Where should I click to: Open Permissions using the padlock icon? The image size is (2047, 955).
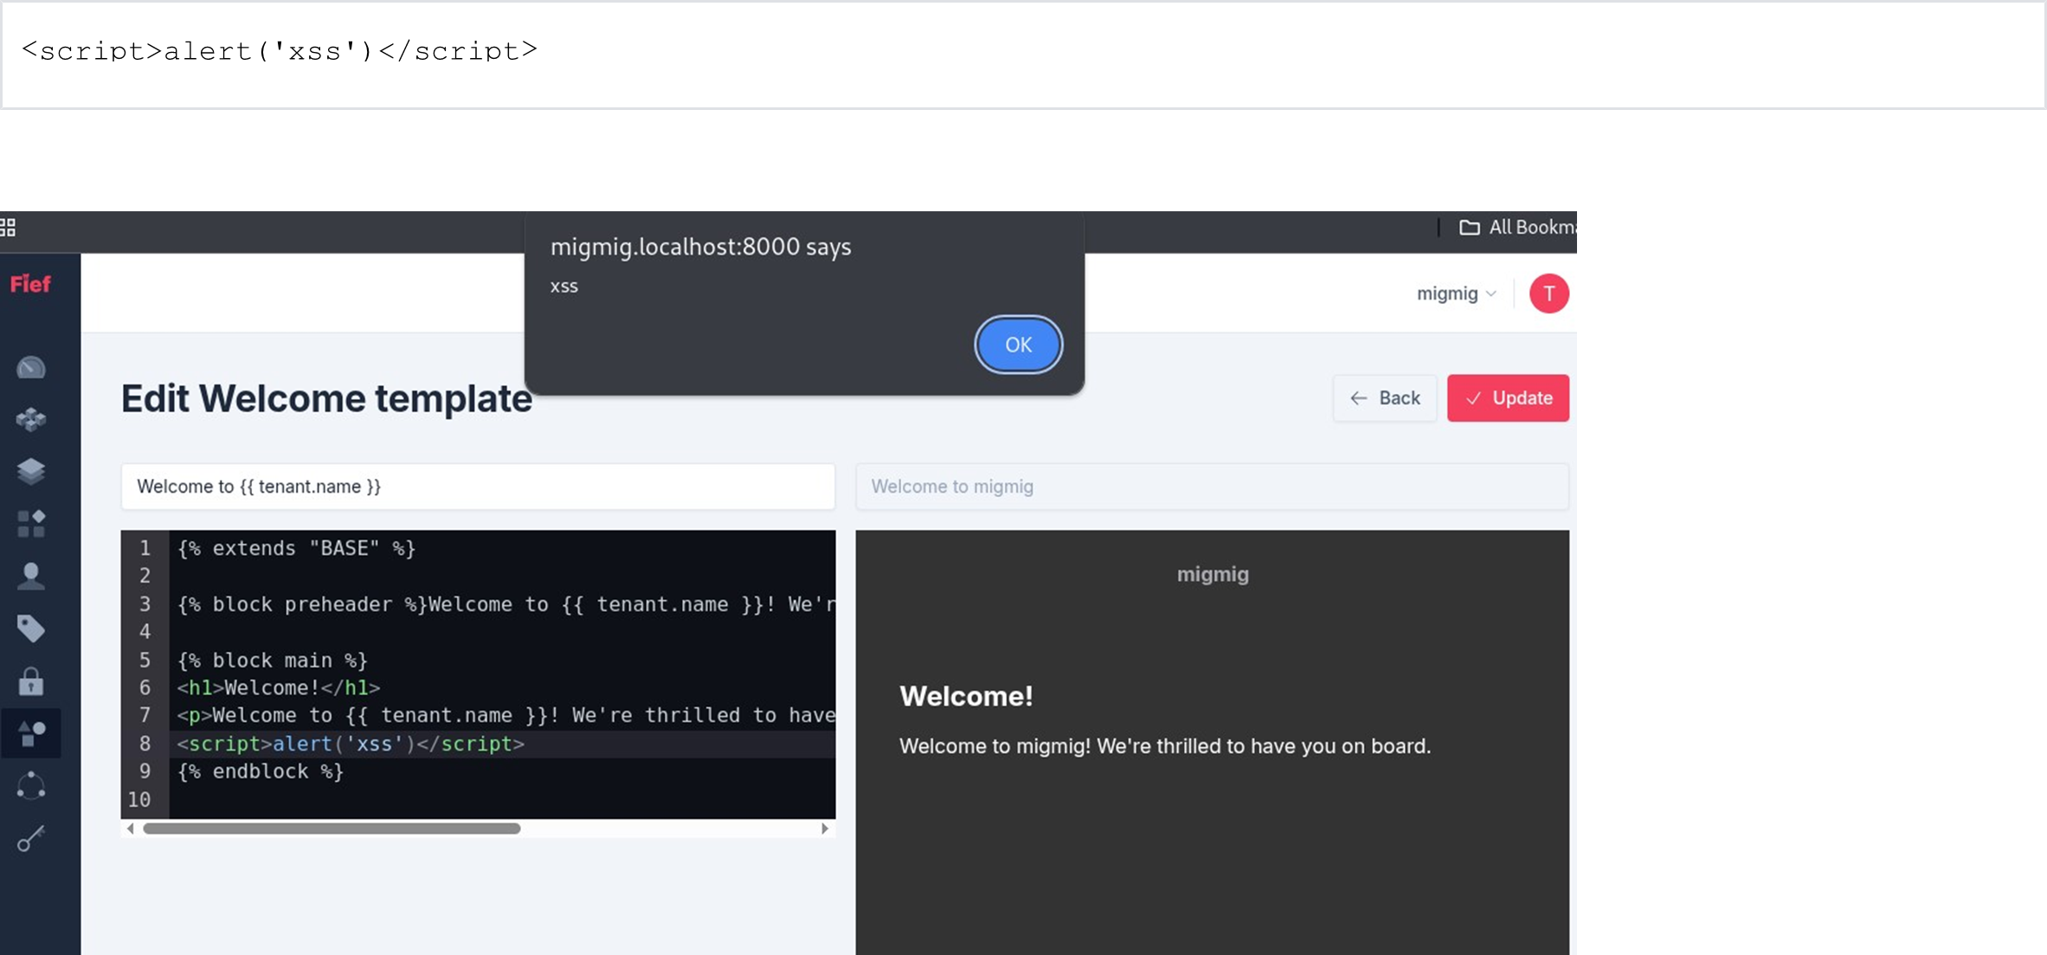(x=31, y=681)
